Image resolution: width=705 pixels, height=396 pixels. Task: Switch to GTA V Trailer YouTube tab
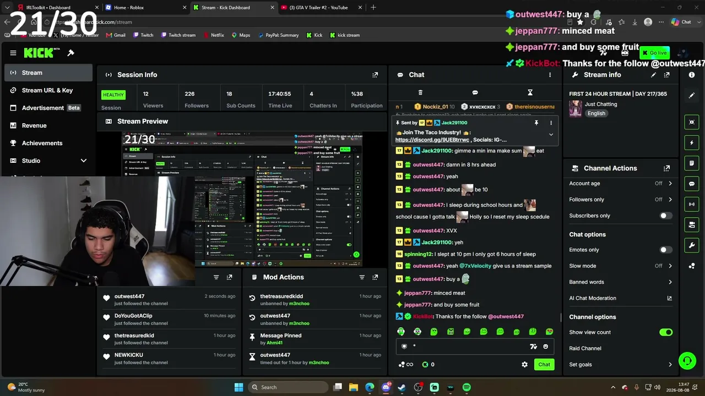321,8
